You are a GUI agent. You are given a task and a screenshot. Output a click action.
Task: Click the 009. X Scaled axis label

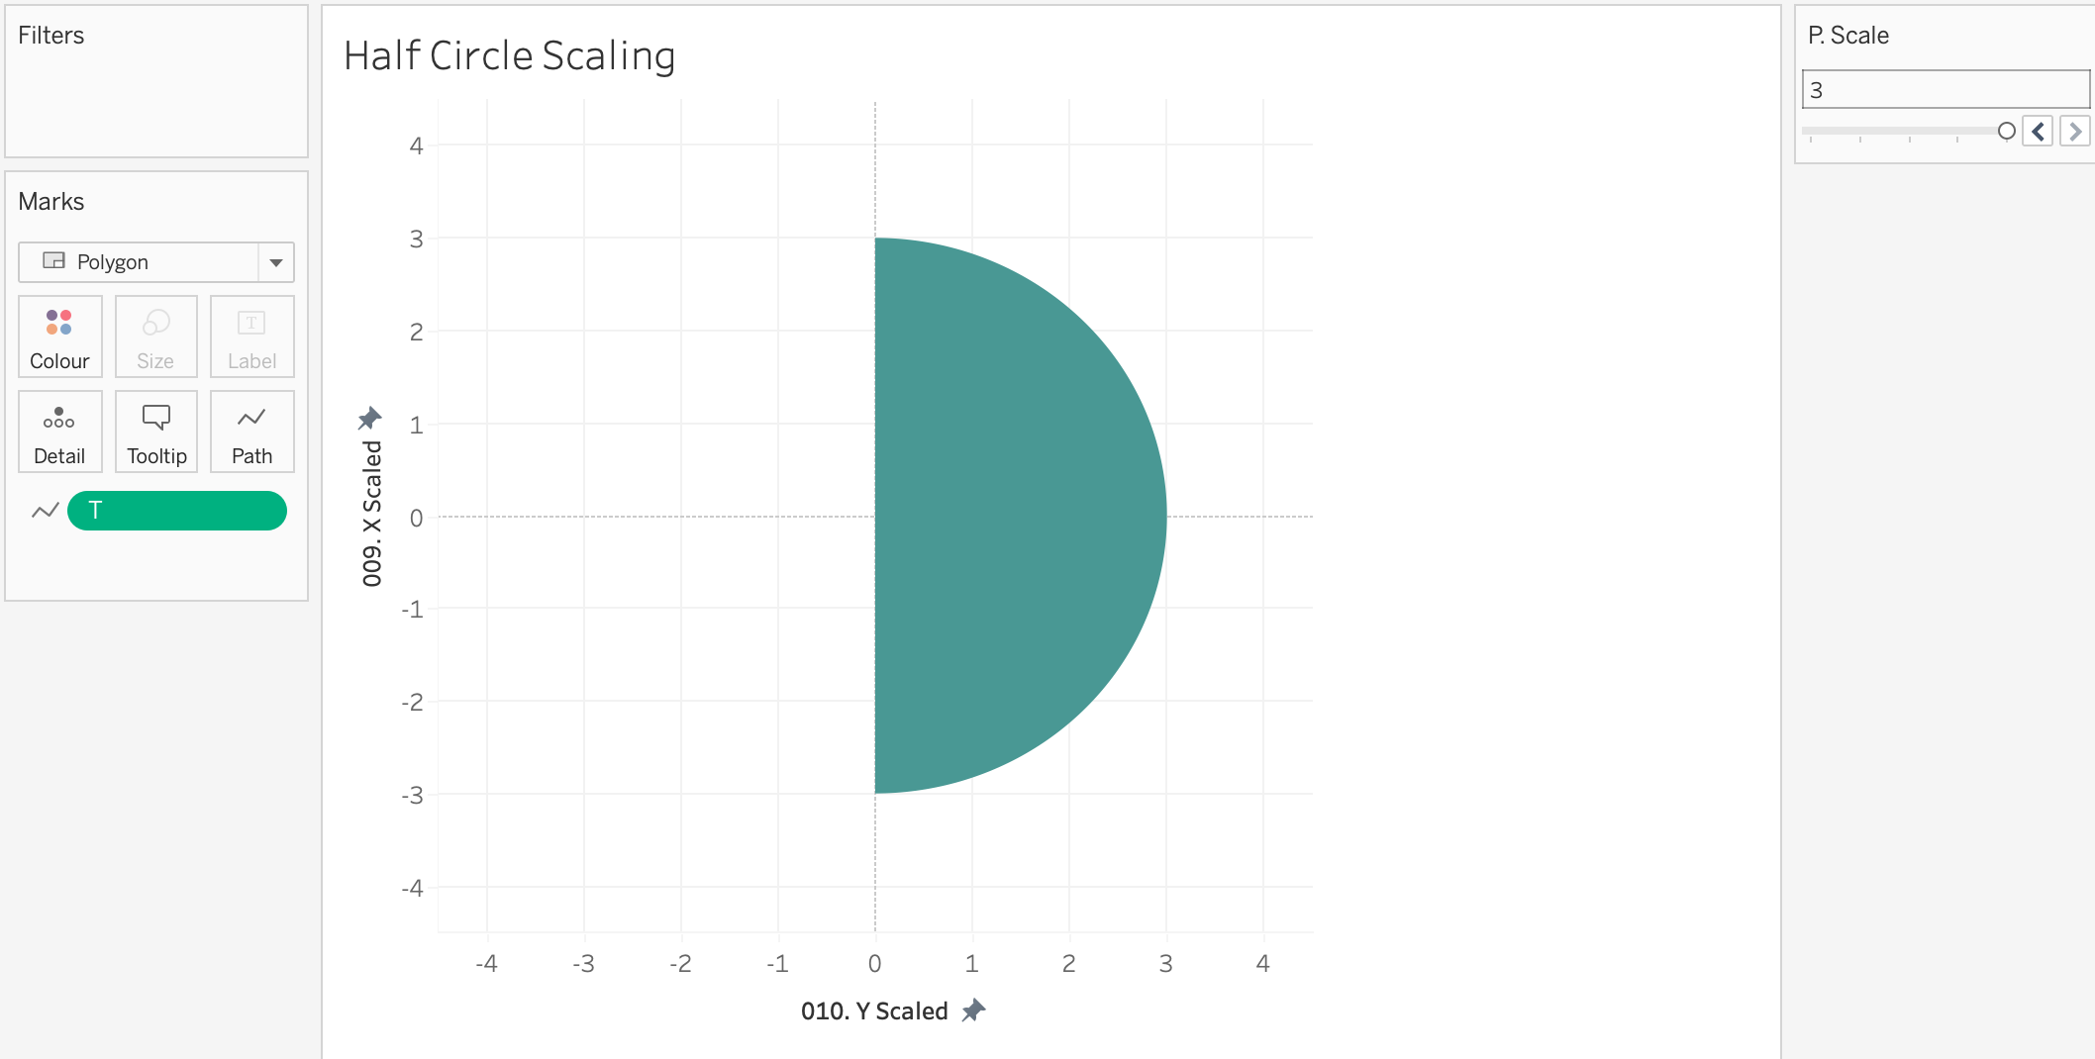tap(372, 514)
